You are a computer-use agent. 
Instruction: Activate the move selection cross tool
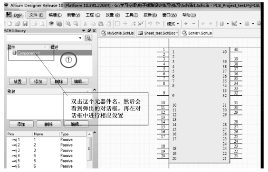(x=125, y=24)
